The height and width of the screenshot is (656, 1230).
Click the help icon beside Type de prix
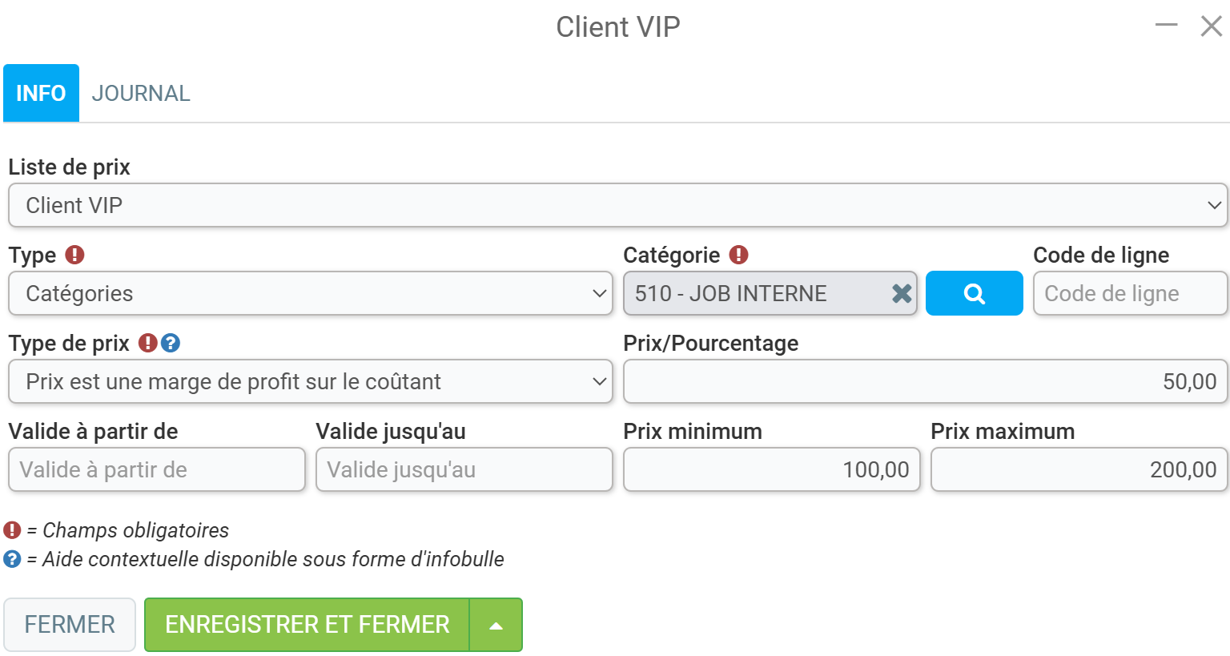pyautogui.click(x=170, y=343)
